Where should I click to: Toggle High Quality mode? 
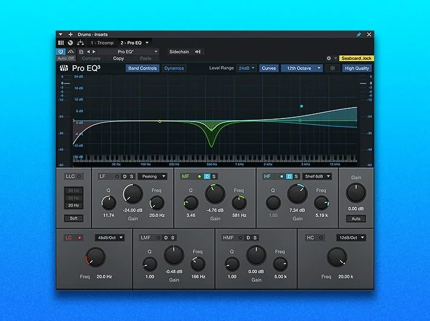click(x=357, y=68)
